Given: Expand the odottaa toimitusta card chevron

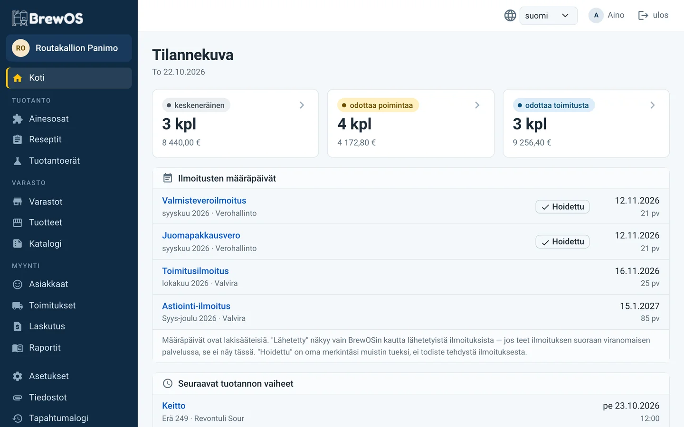Looking at the screenshot, I should click(653, 105).
